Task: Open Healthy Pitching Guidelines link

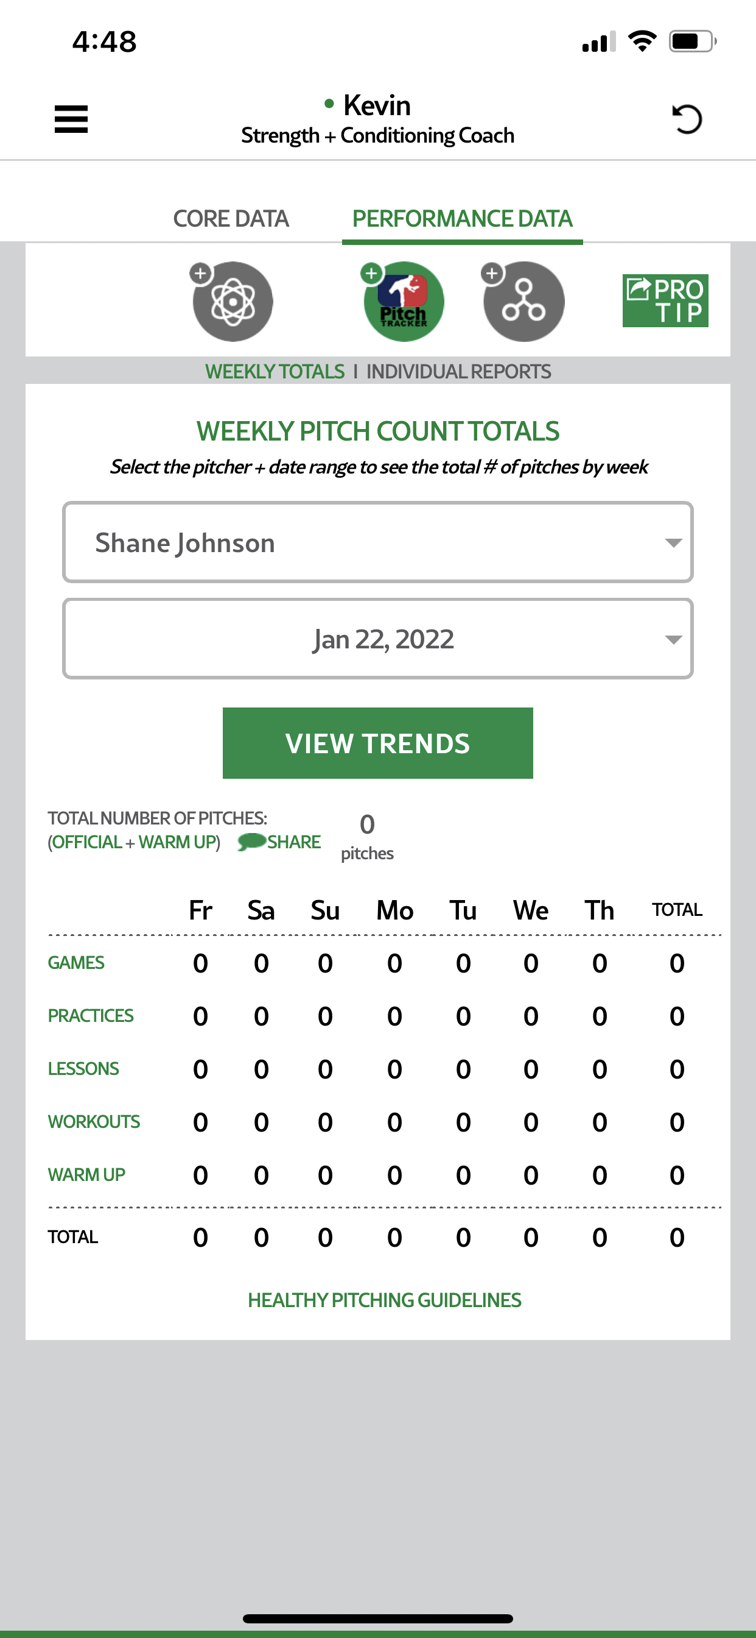Action: tap(383, 1300)
